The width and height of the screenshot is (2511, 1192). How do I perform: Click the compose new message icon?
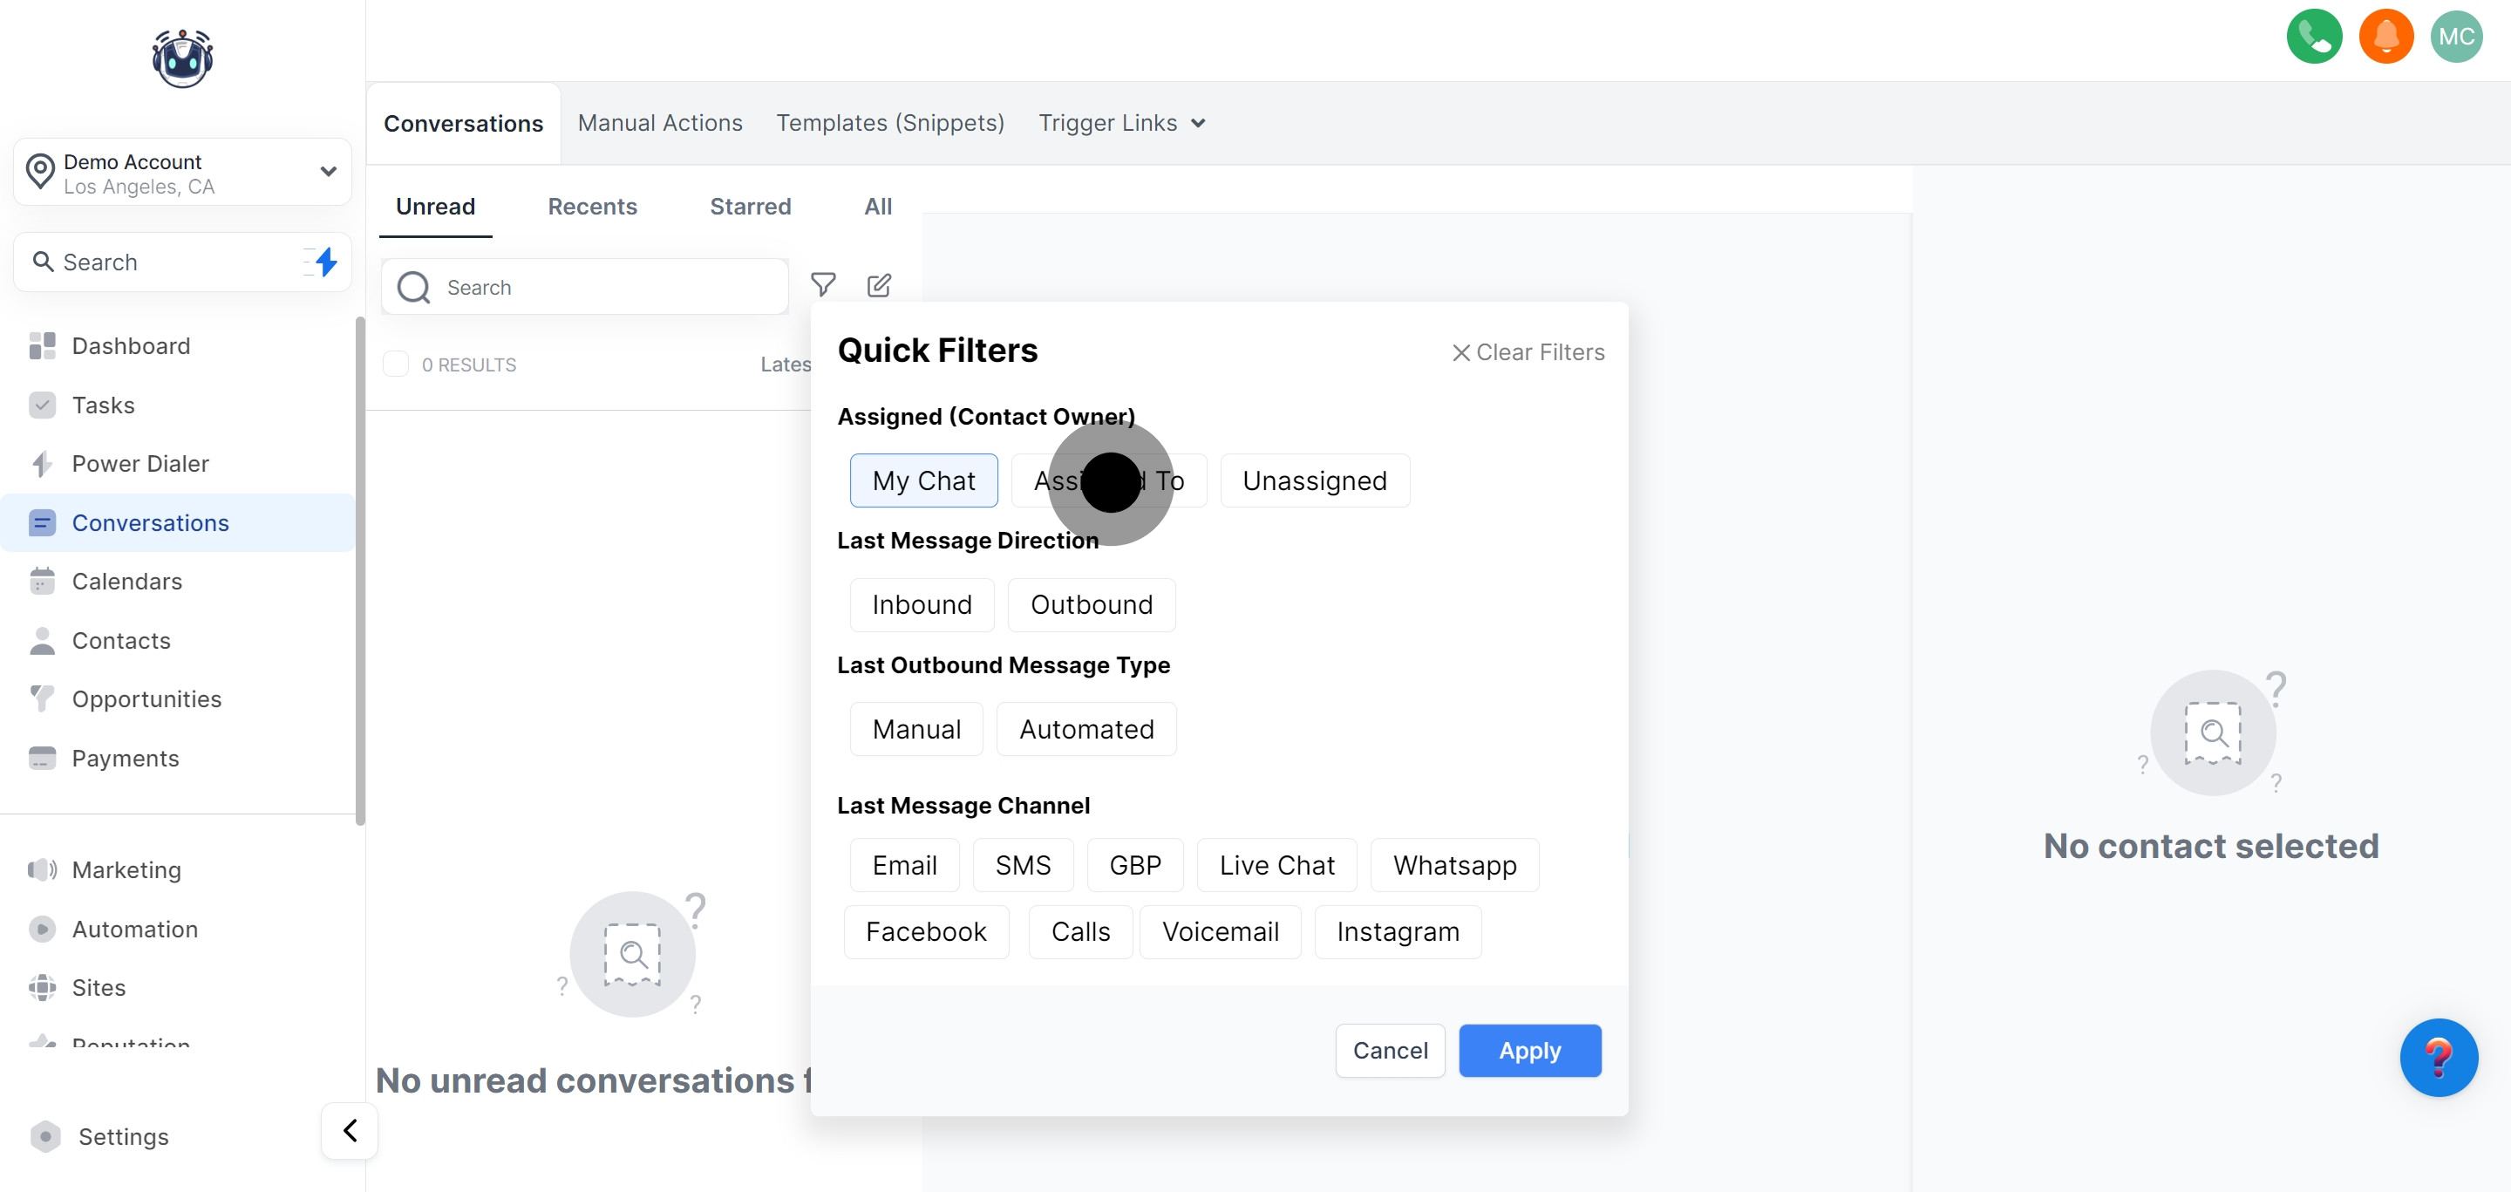878,284
